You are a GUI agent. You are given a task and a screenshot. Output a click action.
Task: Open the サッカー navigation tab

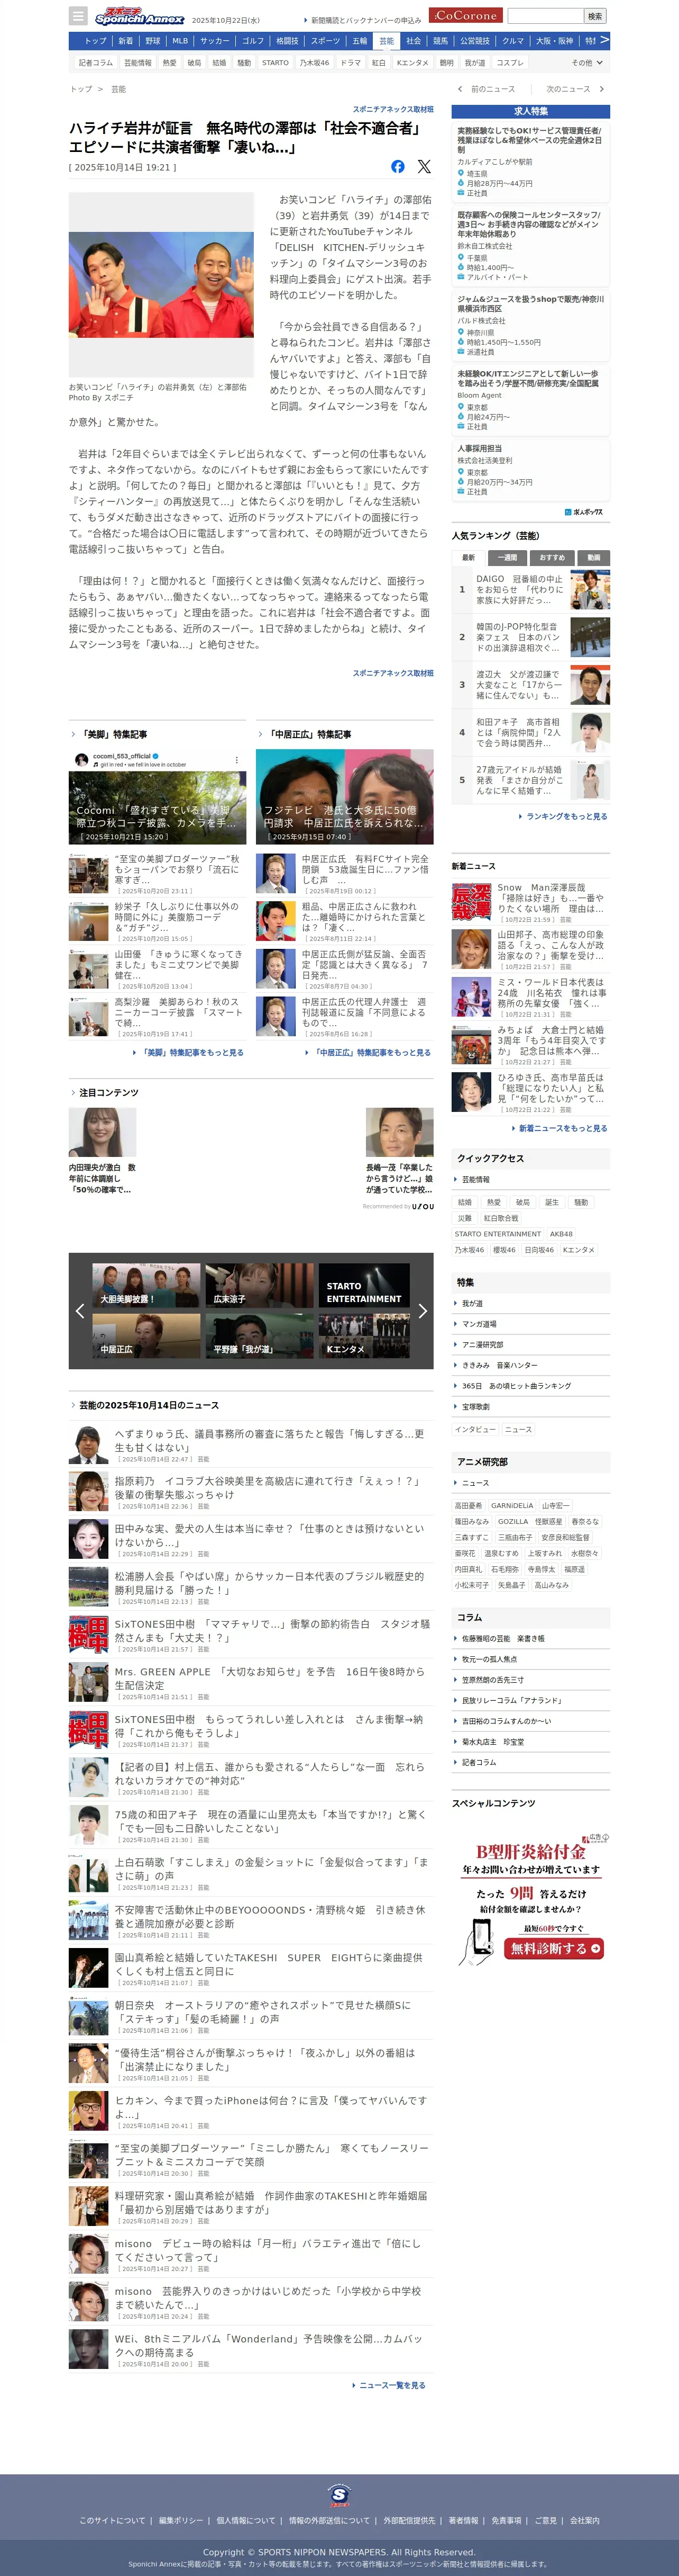point(215,41)
